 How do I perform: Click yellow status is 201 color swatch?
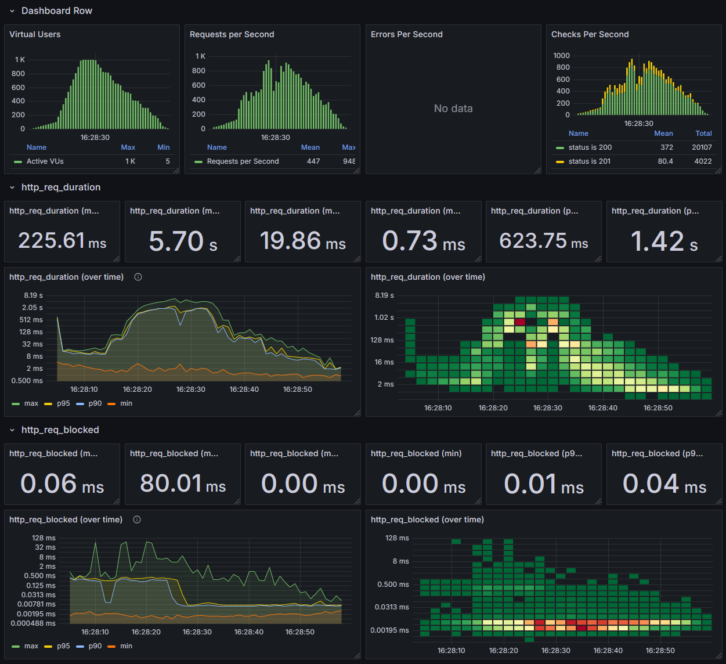coord(560,162)
